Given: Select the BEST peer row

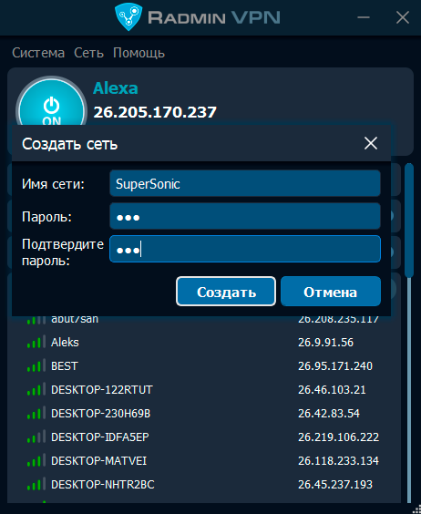Looking at the screenshot, I should pyautogui.click(x=203, y=365).
